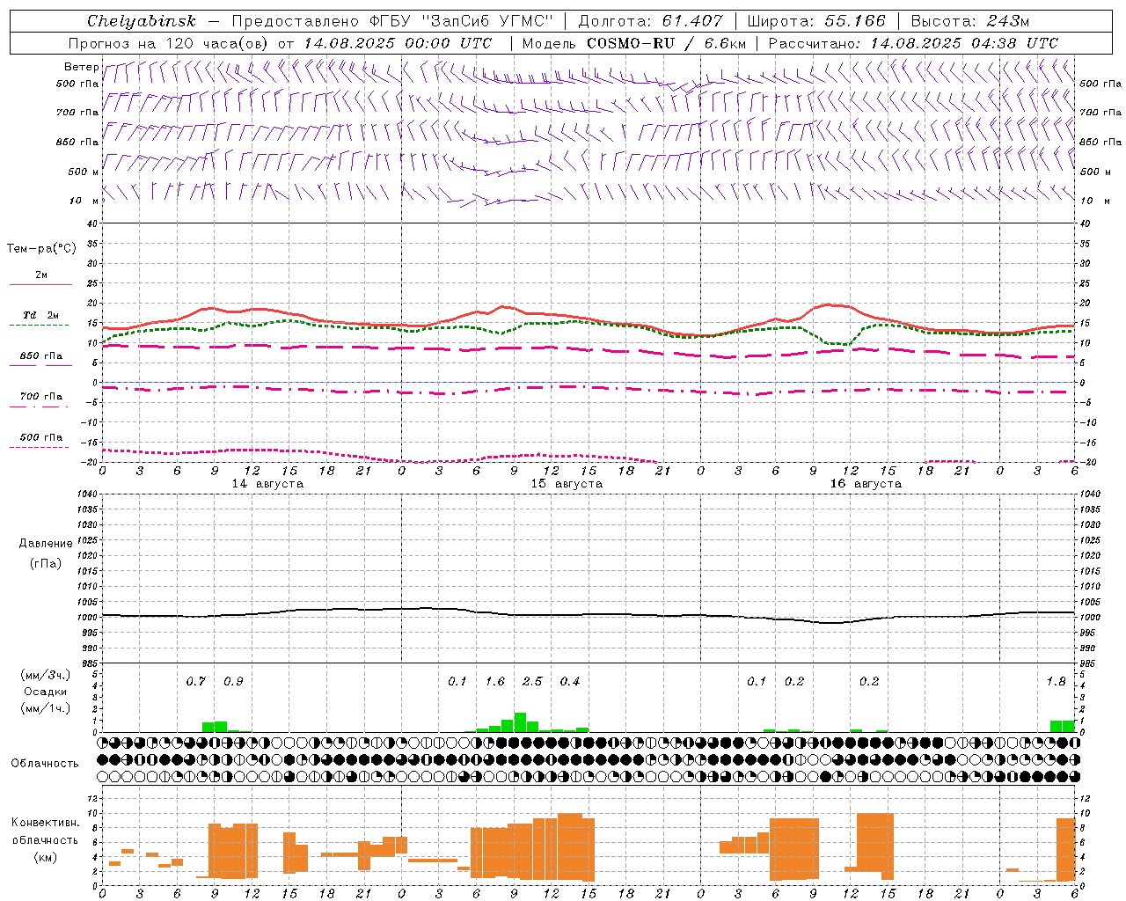The image size is (1126, 901).
Task: Click the 'Рассчитано: 14.08.2025 04:38 UTC' timestamp
Action: click(913, 43)
